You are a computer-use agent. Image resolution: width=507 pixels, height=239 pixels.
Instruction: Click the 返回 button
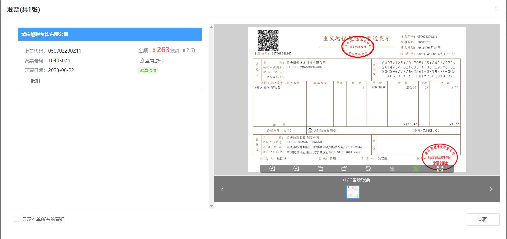(483, 219)
